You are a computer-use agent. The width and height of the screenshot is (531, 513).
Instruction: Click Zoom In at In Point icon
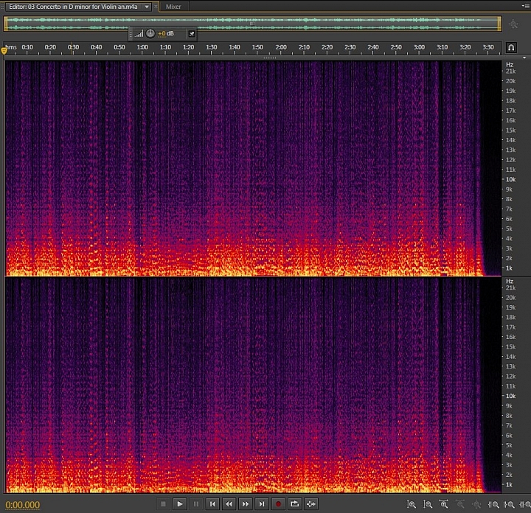pos(493,505)
